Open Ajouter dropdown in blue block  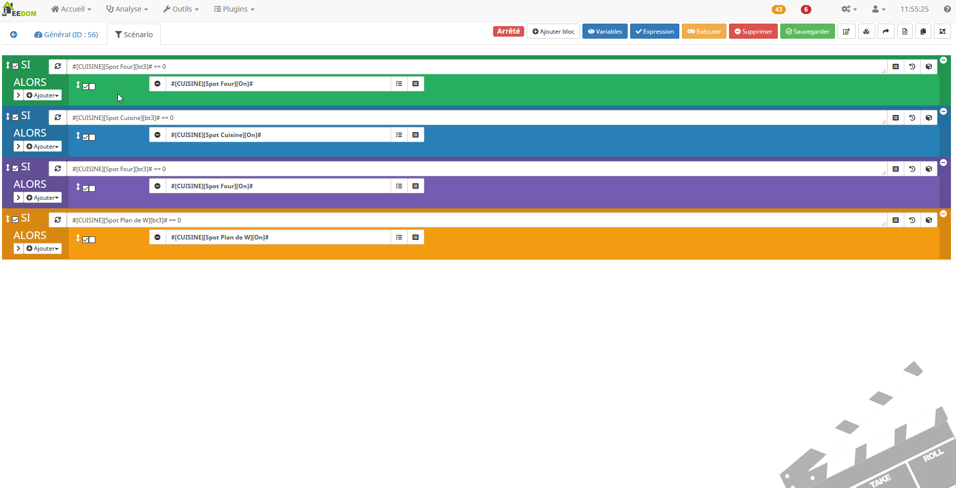pos(43,147)
